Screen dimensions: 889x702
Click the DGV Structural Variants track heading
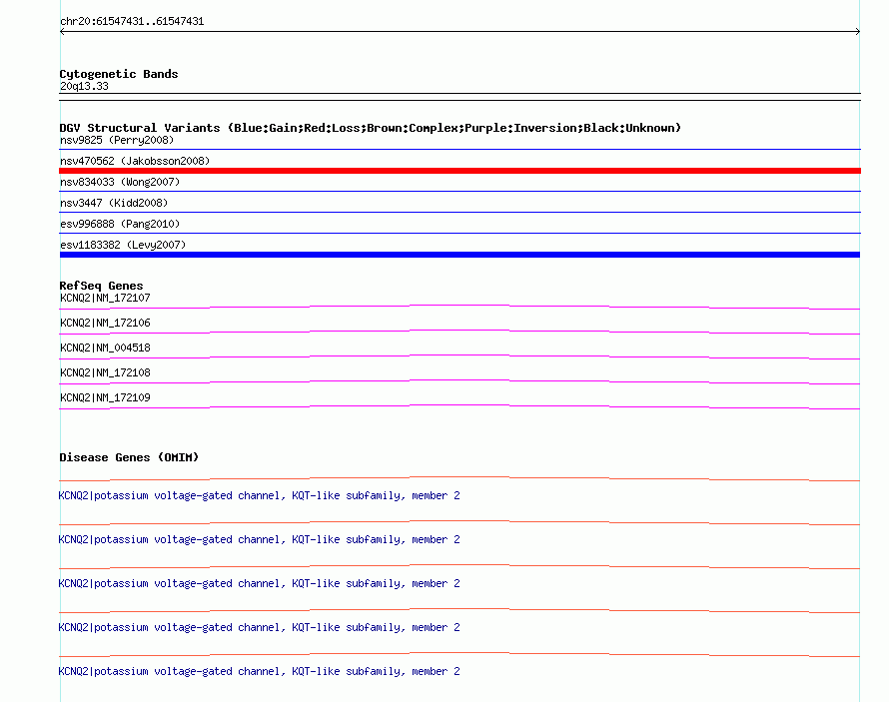[x=371, y=128]
